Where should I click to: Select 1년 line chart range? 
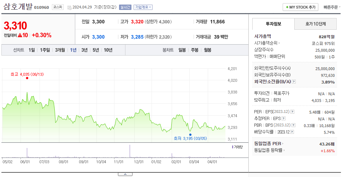click(x=73, y=50)
